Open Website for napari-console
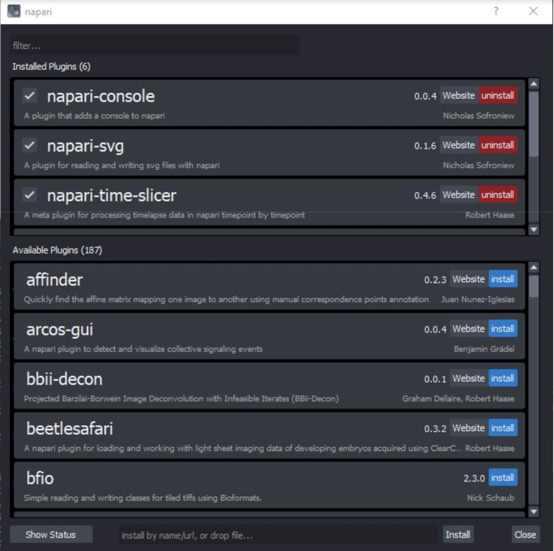Image resolution: width=554 pixels, height=551 pixels. (x=459, y=95)
